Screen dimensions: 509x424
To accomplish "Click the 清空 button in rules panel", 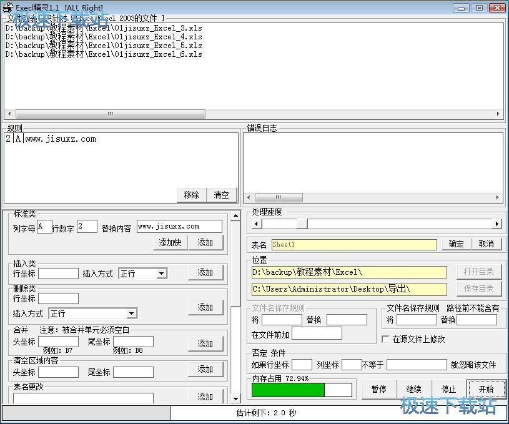I will [x=221, y=195].
